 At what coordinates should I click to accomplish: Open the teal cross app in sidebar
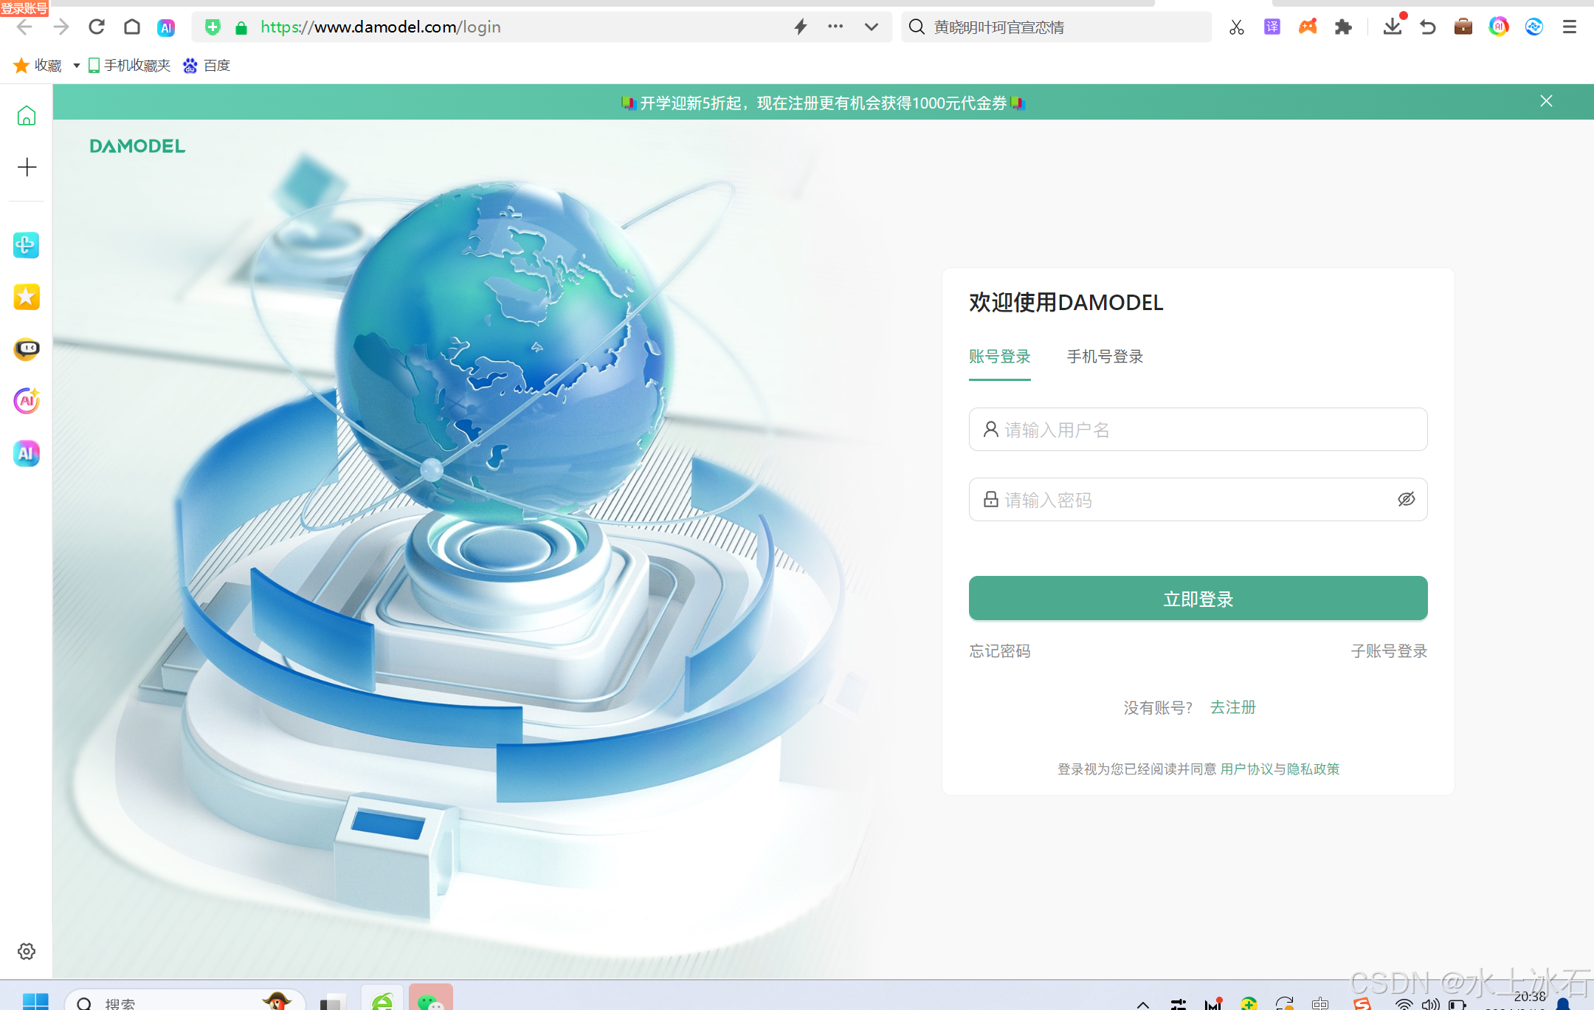click(27, 245)
